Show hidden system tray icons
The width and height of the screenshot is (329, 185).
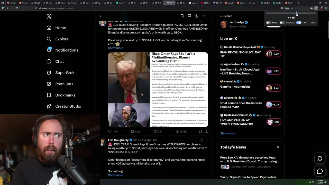pyautogui.click(x=306, y=182)
